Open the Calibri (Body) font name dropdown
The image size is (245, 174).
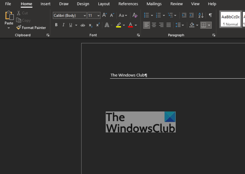point(85,16)
